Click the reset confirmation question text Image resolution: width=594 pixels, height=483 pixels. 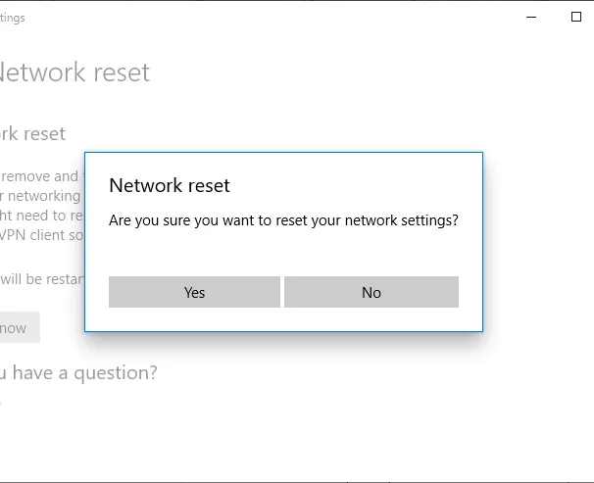(x=283, y=220)
